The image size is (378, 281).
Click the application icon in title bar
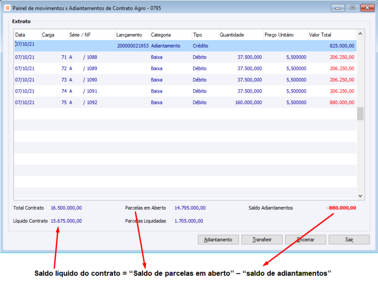tap(7, 8)
